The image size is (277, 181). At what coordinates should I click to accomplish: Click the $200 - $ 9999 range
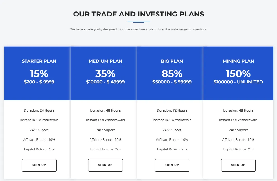point(39,82)
